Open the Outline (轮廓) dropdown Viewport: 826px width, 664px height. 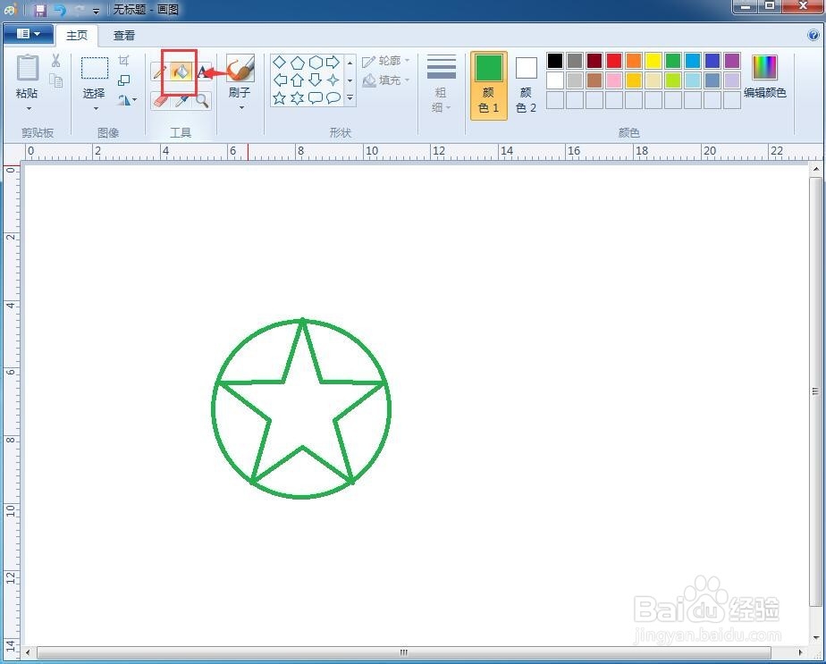[385, 61]
